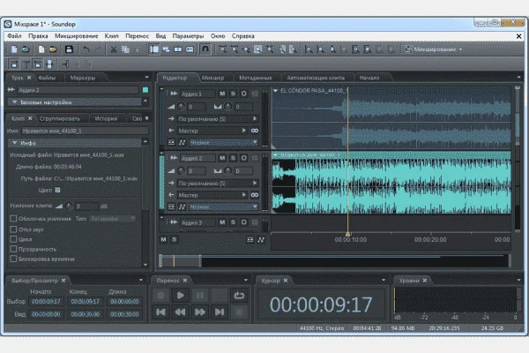Click the Save file toolbar icon

click(69, 49)
